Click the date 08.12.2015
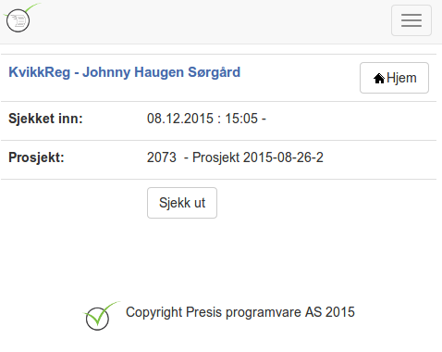 [x=180, y=119]
